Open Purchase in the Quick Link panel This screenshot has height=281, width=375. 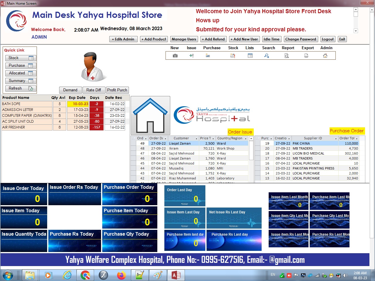click(x=21, y=66)
